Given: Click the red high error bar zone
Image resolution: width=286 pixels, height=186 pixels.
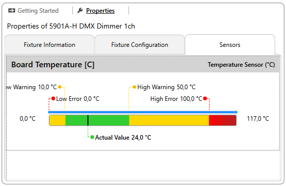Looking at the screenshot, I should point(222,120).
